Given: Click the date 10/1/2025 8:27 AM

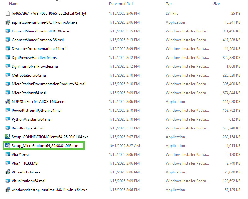Looking at the screenshot, I should [124, 146].
